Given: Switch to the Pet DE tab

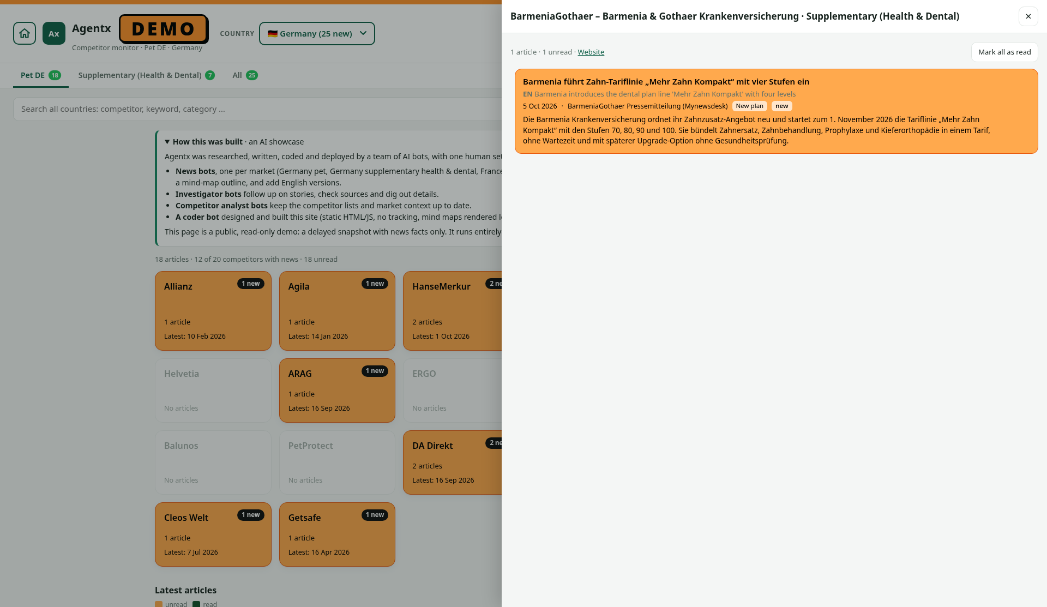Looking at the screenshot, I should click(x=40, y=75).
